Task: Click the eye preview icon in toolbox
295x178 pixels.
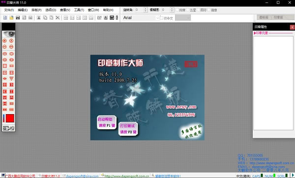Action: point(8,34)
